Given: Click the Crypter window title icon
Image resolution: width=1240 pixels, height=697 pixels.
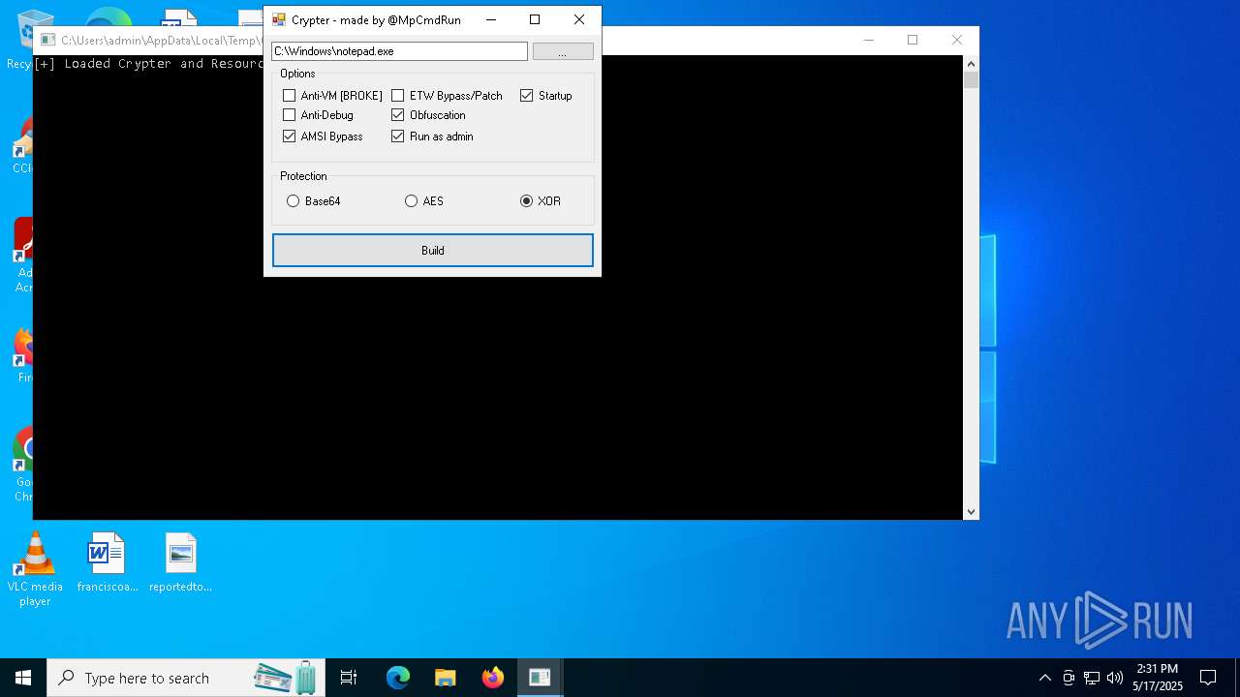Looking at the screenshot, I should tap(279, 19).
